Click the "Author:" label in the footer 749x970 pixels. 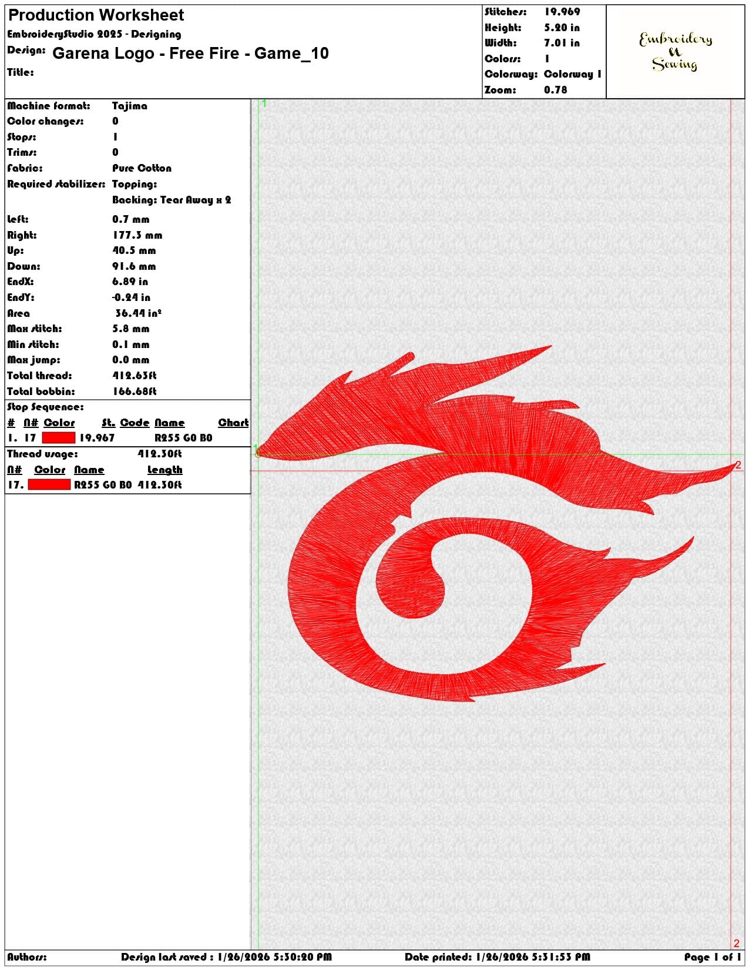[27, 957]
